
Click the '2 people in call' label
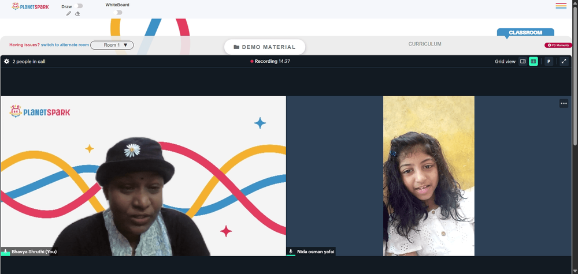pyautogui.click(x=29, y=61)
